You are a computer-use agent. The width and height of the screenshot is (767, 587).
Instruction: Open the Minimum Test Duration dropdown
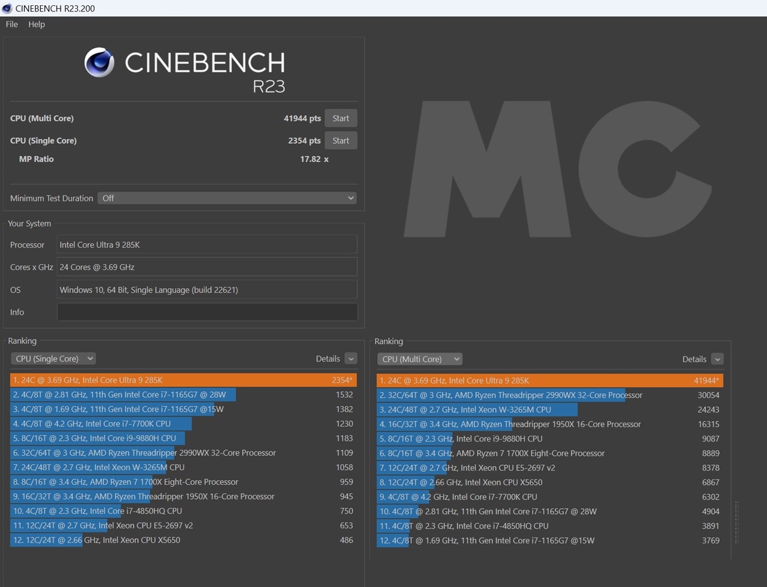(x=227, y=198)
